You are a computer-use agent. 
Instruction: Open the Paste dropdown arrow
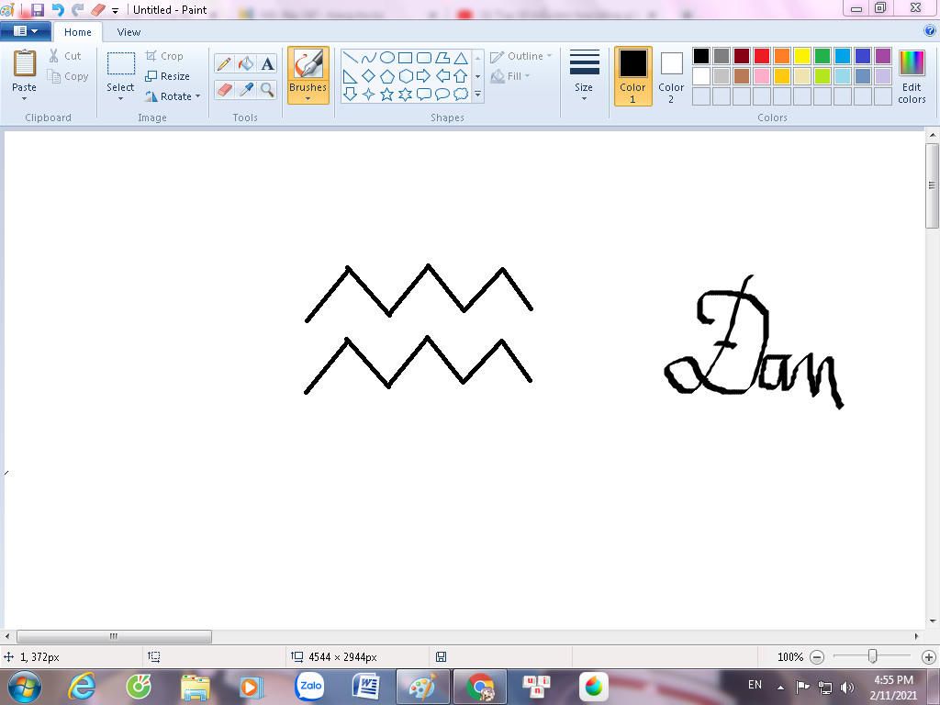click(24, 99)
